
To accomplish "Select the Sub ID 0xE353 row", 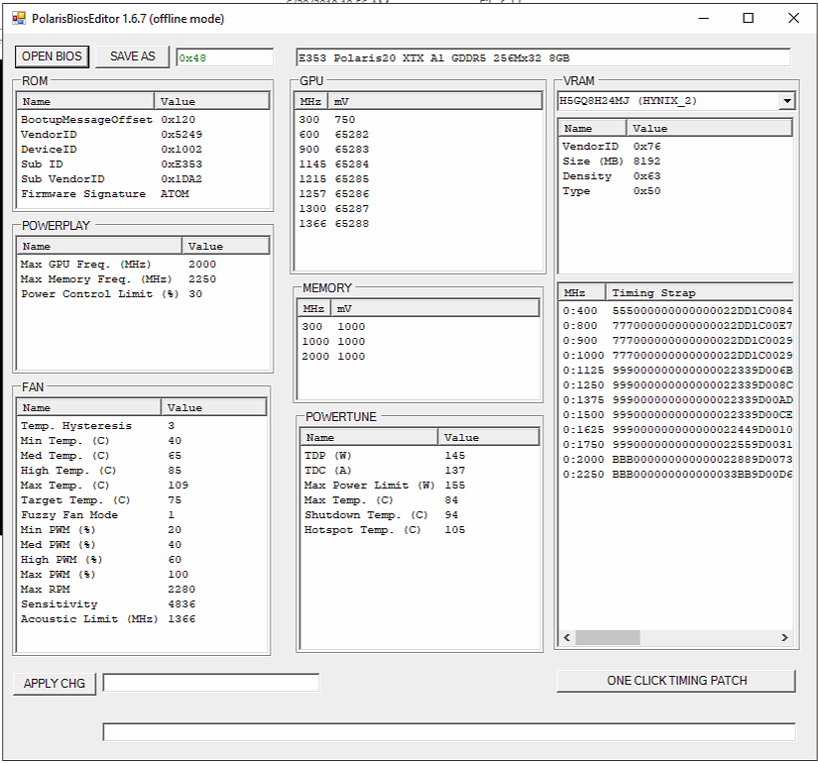I will (111, 164).
